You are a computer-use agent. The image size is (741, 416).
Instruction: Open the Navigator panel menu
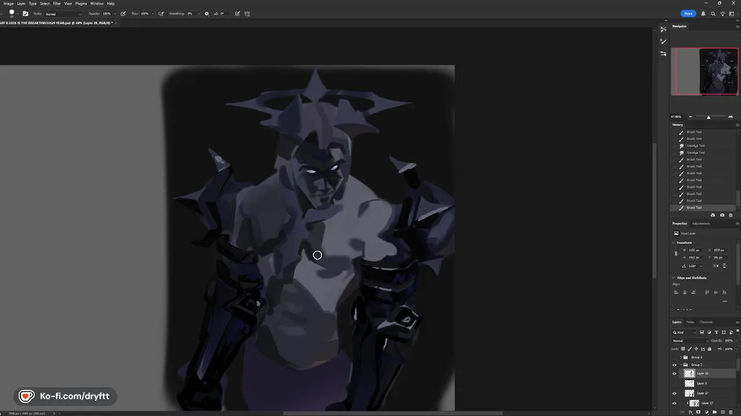coord(737,27)
